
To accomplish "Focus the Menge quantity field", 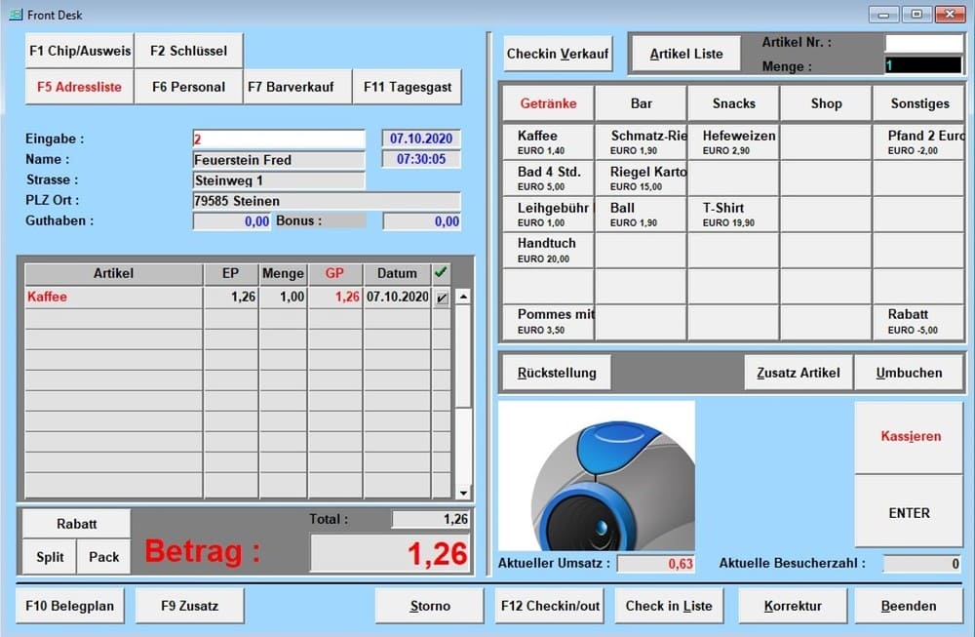I will pos(922,66).
